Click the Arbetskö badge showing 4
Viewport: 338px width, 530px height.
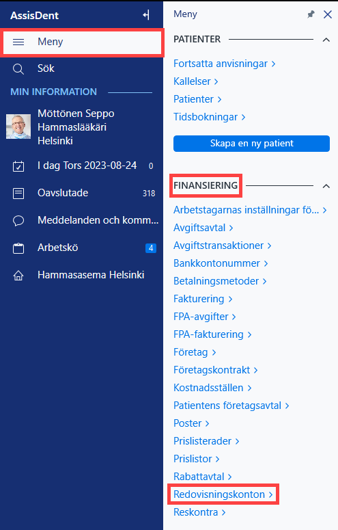click(x=151, y=248)
